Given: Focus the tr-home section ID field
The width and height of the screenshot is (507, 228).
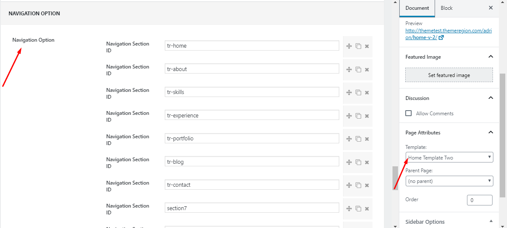Looking at the screenshot, I should [x=252, y=46].
